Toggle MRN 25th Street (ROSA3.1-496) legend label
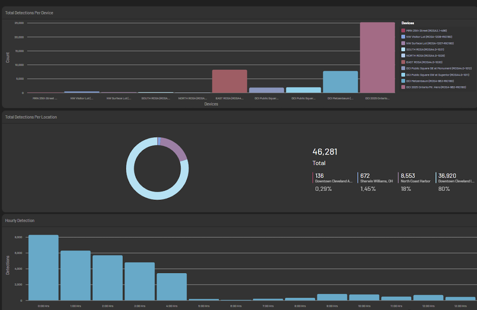 click(427, 31)
